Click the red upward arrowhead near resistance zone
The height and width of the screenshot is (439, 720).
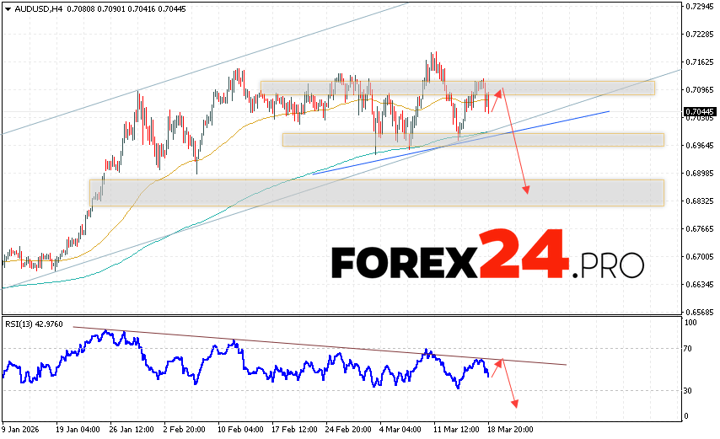pos(499,92)
